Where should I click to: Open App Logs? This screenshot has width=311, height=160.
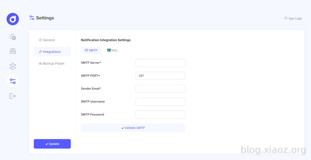(293, 18)
